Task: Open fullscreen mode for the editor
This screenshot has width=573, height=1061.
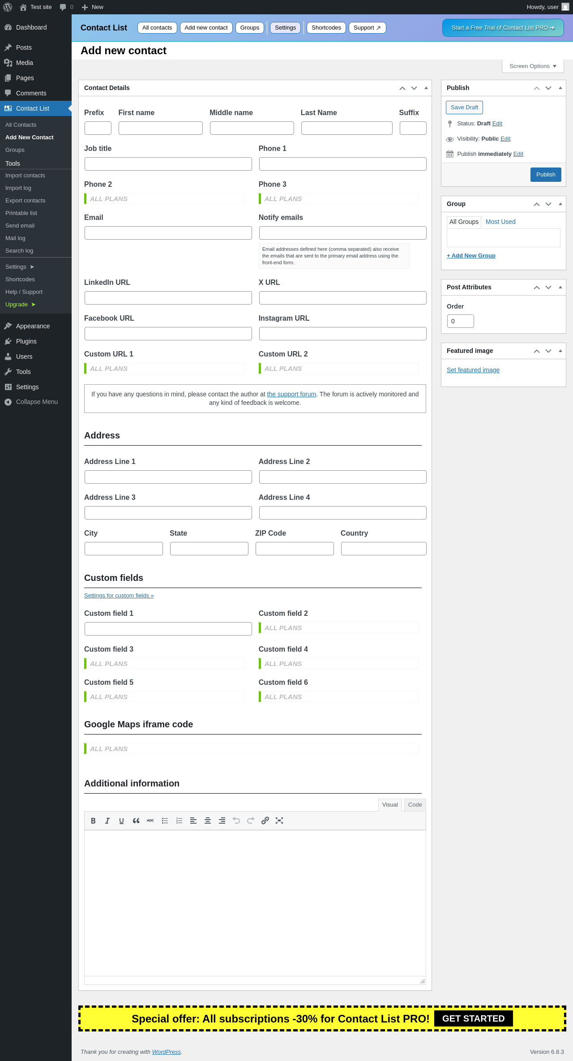Action: coord(279,820)
